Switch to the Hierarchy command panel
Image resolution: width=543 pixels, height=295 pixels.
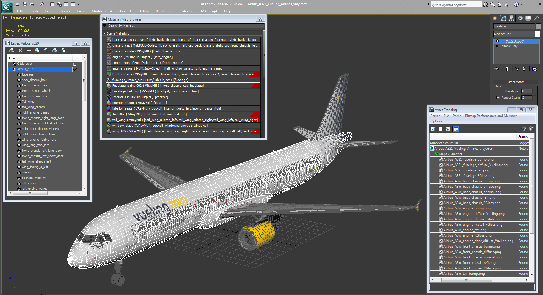pos(512,18)
